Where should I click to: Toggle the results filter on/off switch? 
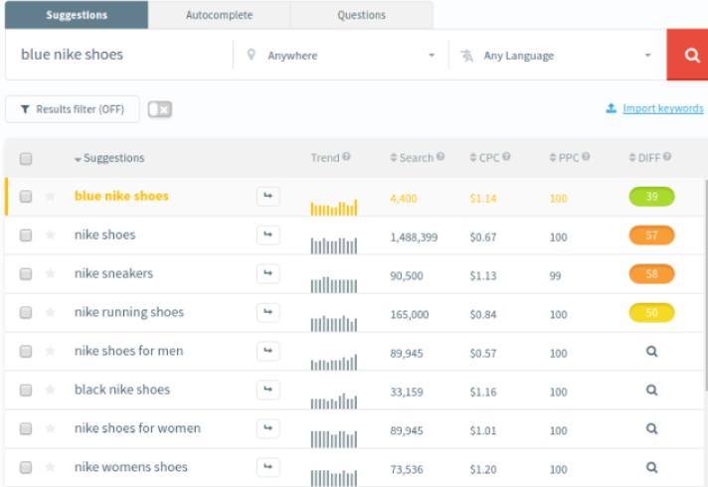(160, 109)
